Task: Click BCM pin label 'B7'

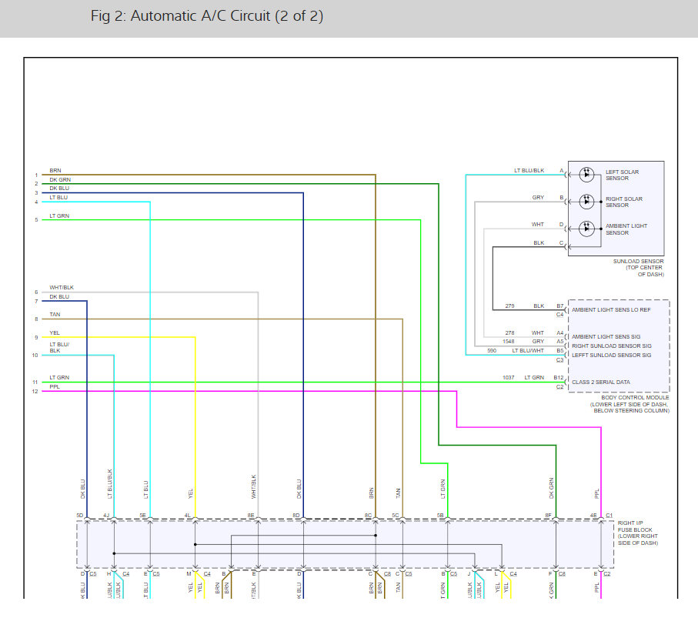Action: (560, 306)
